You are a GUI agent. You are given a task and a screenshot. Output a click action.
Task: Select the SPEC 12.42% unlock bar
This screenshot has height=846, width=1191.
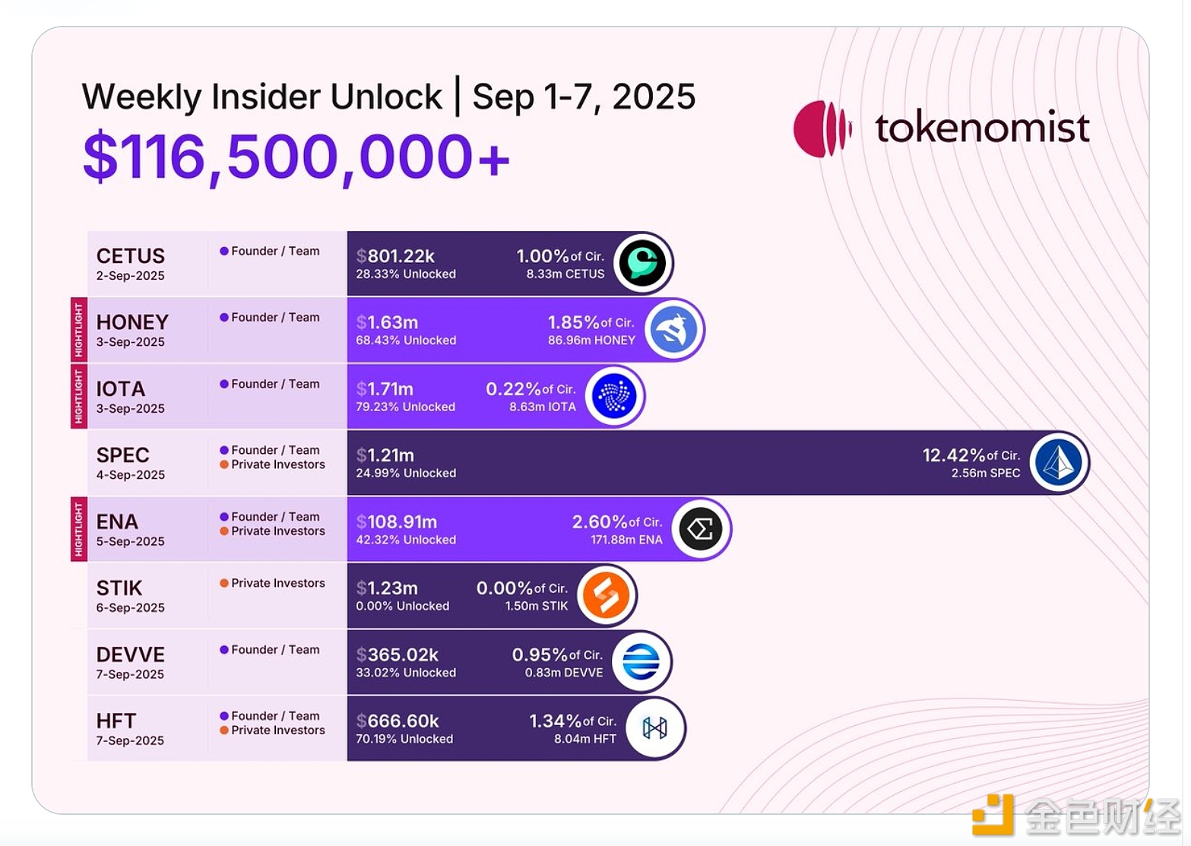(684, 462)
